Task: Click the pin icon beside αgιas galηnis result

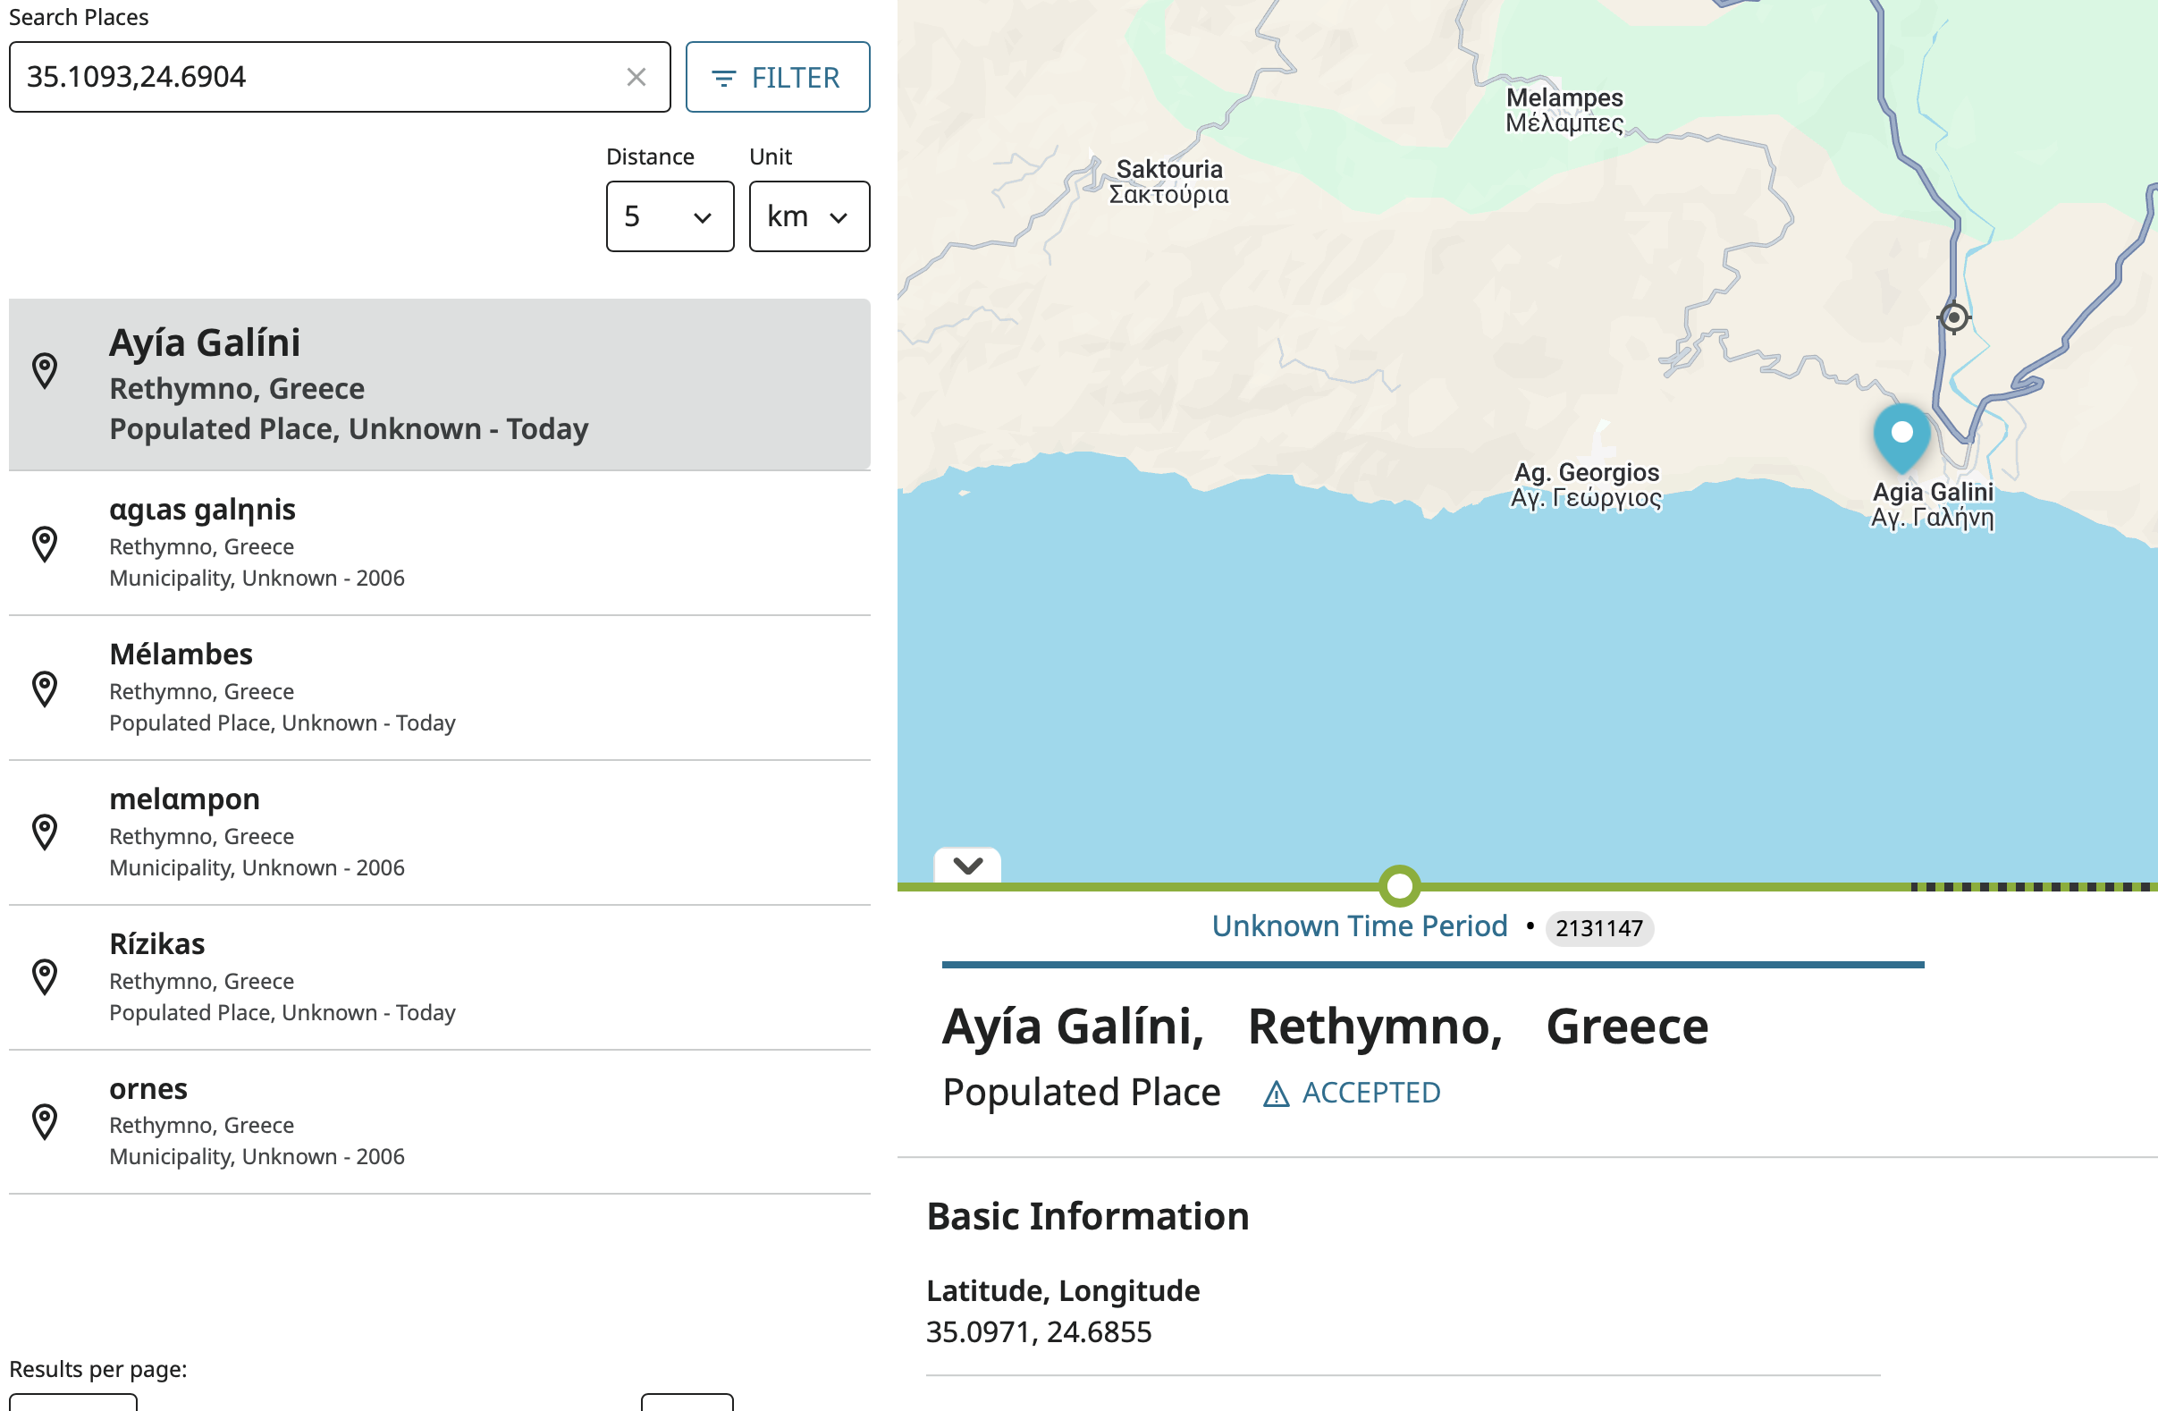Action: pyautogui.click(x=45, y=544)
